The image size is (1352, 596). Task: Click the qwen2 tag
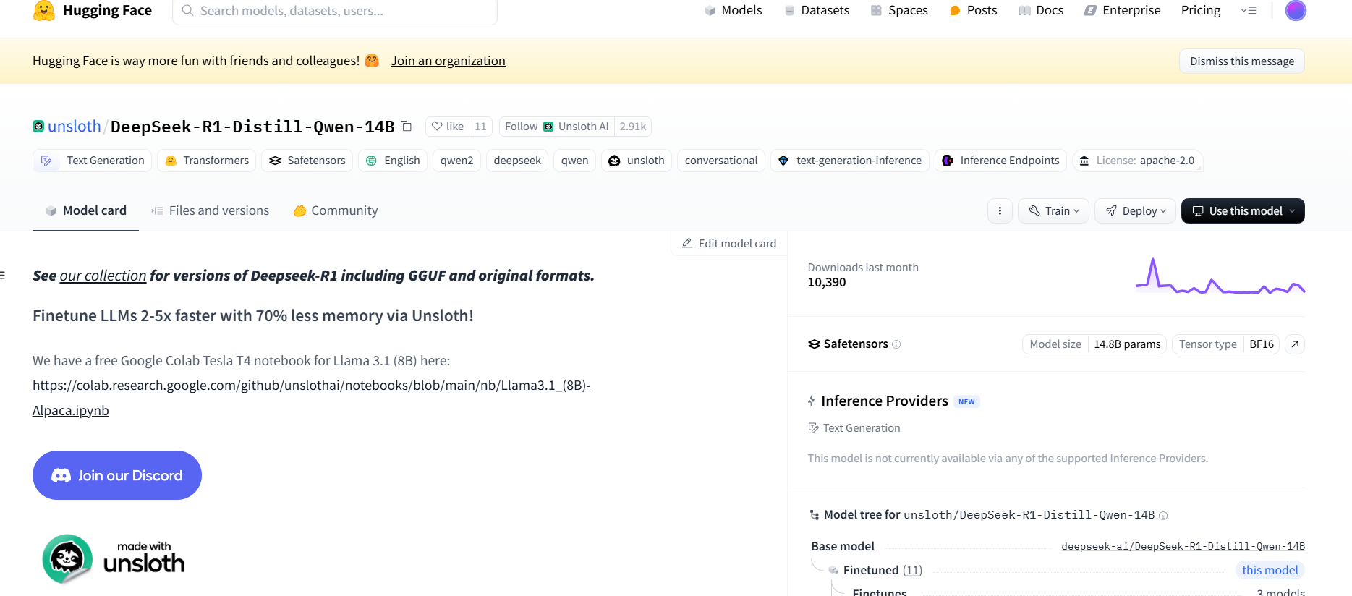click(x=457, y=161)
